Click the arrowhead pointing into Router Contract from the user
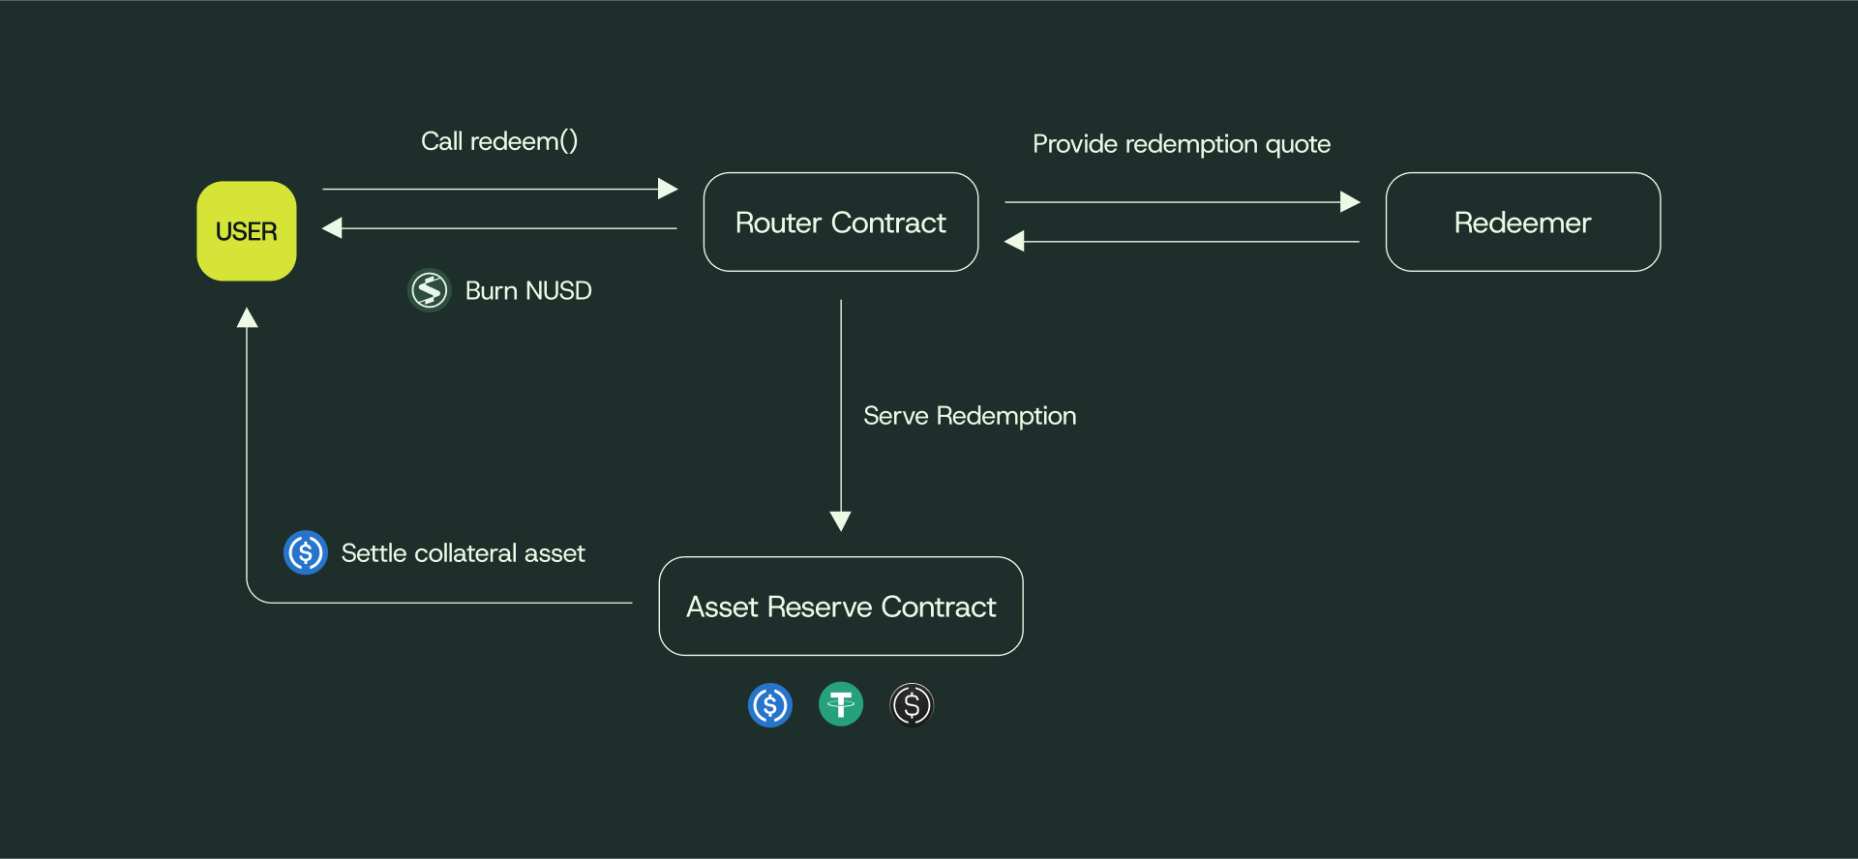 click(668, 189)
